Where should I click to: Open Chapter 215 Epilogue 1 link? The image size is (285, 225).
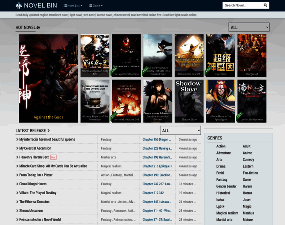point(157,166)
